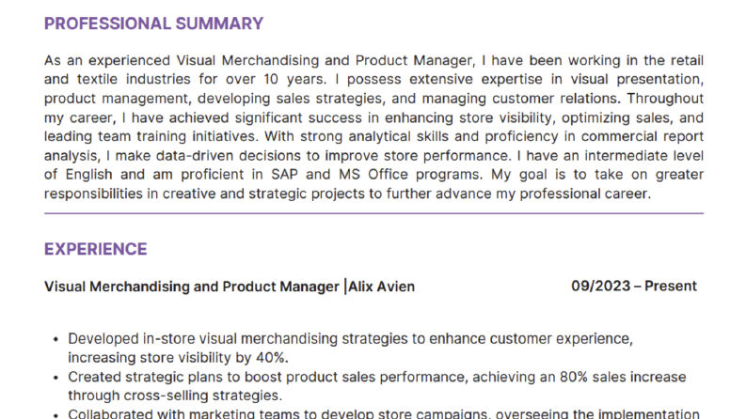The image size is (746, 419).
Task: Click the PROFESSIONAL SUMMARY heading
Action: click(x=153, y=23)
